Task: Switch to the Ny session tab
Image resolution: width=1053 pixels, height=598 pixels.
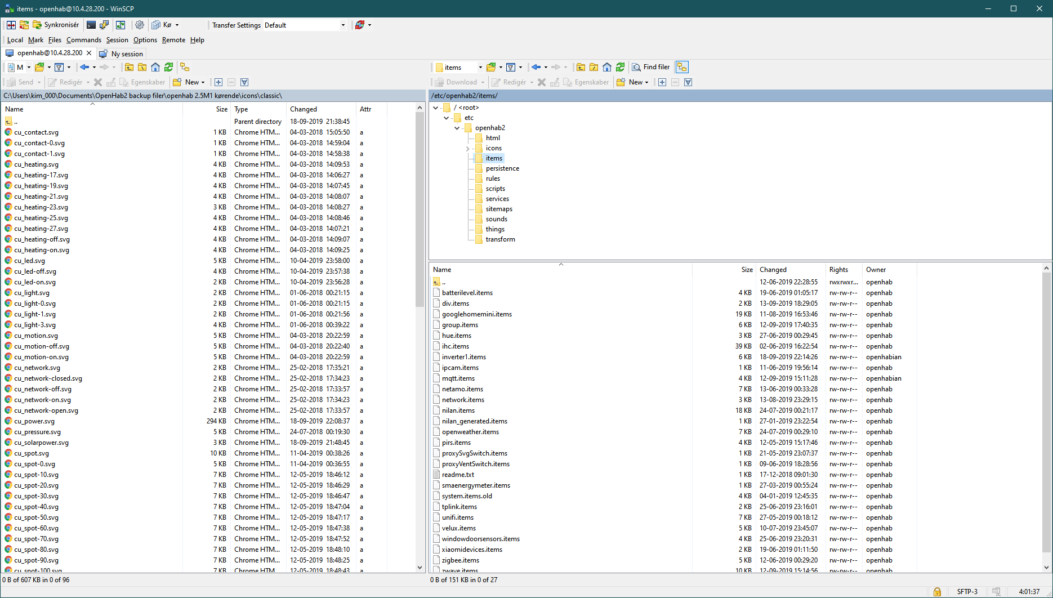Action: click(x=122, y=53)
